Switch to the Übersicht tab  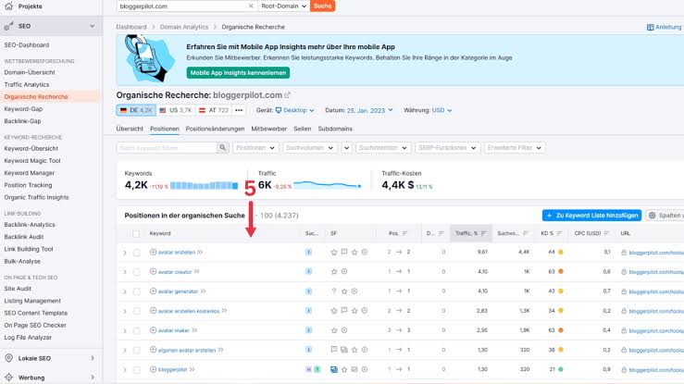[130, 129]
